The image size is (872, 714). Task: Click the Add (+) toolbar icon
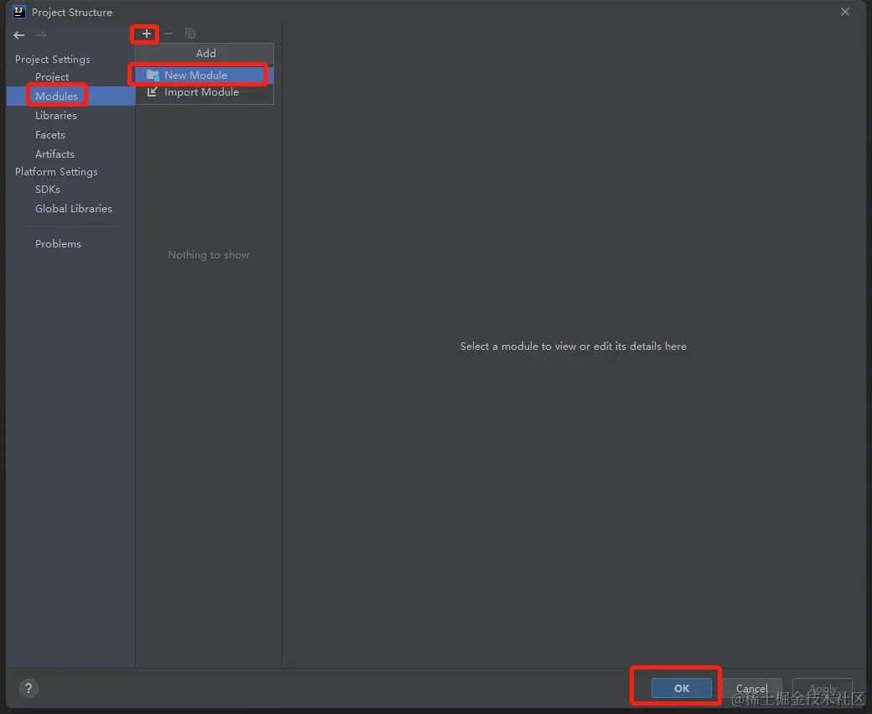[x=146, y=34]
